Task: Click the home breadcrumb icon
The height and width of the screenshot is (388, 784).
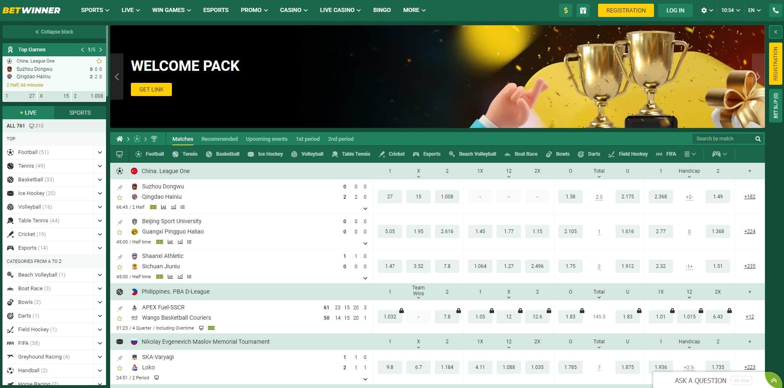Action: tap(119, 139)
